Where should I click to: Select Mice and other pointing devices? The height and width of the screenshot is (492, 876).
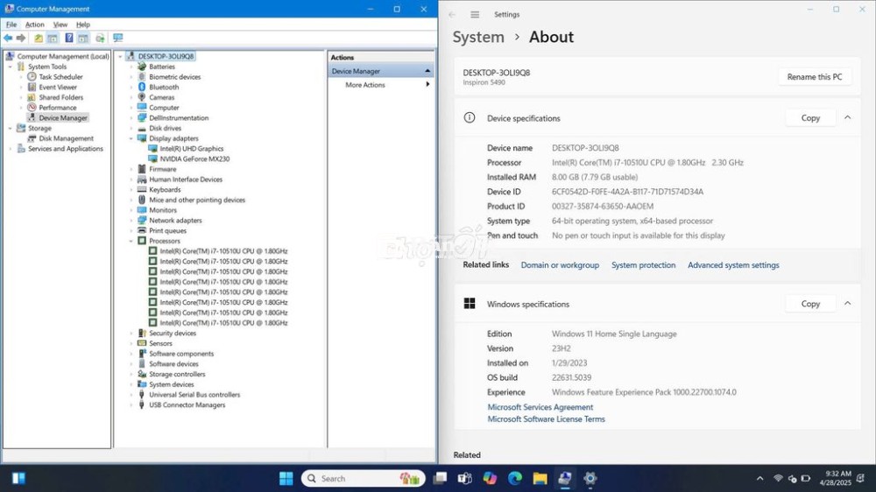click(x=196, y=200)
